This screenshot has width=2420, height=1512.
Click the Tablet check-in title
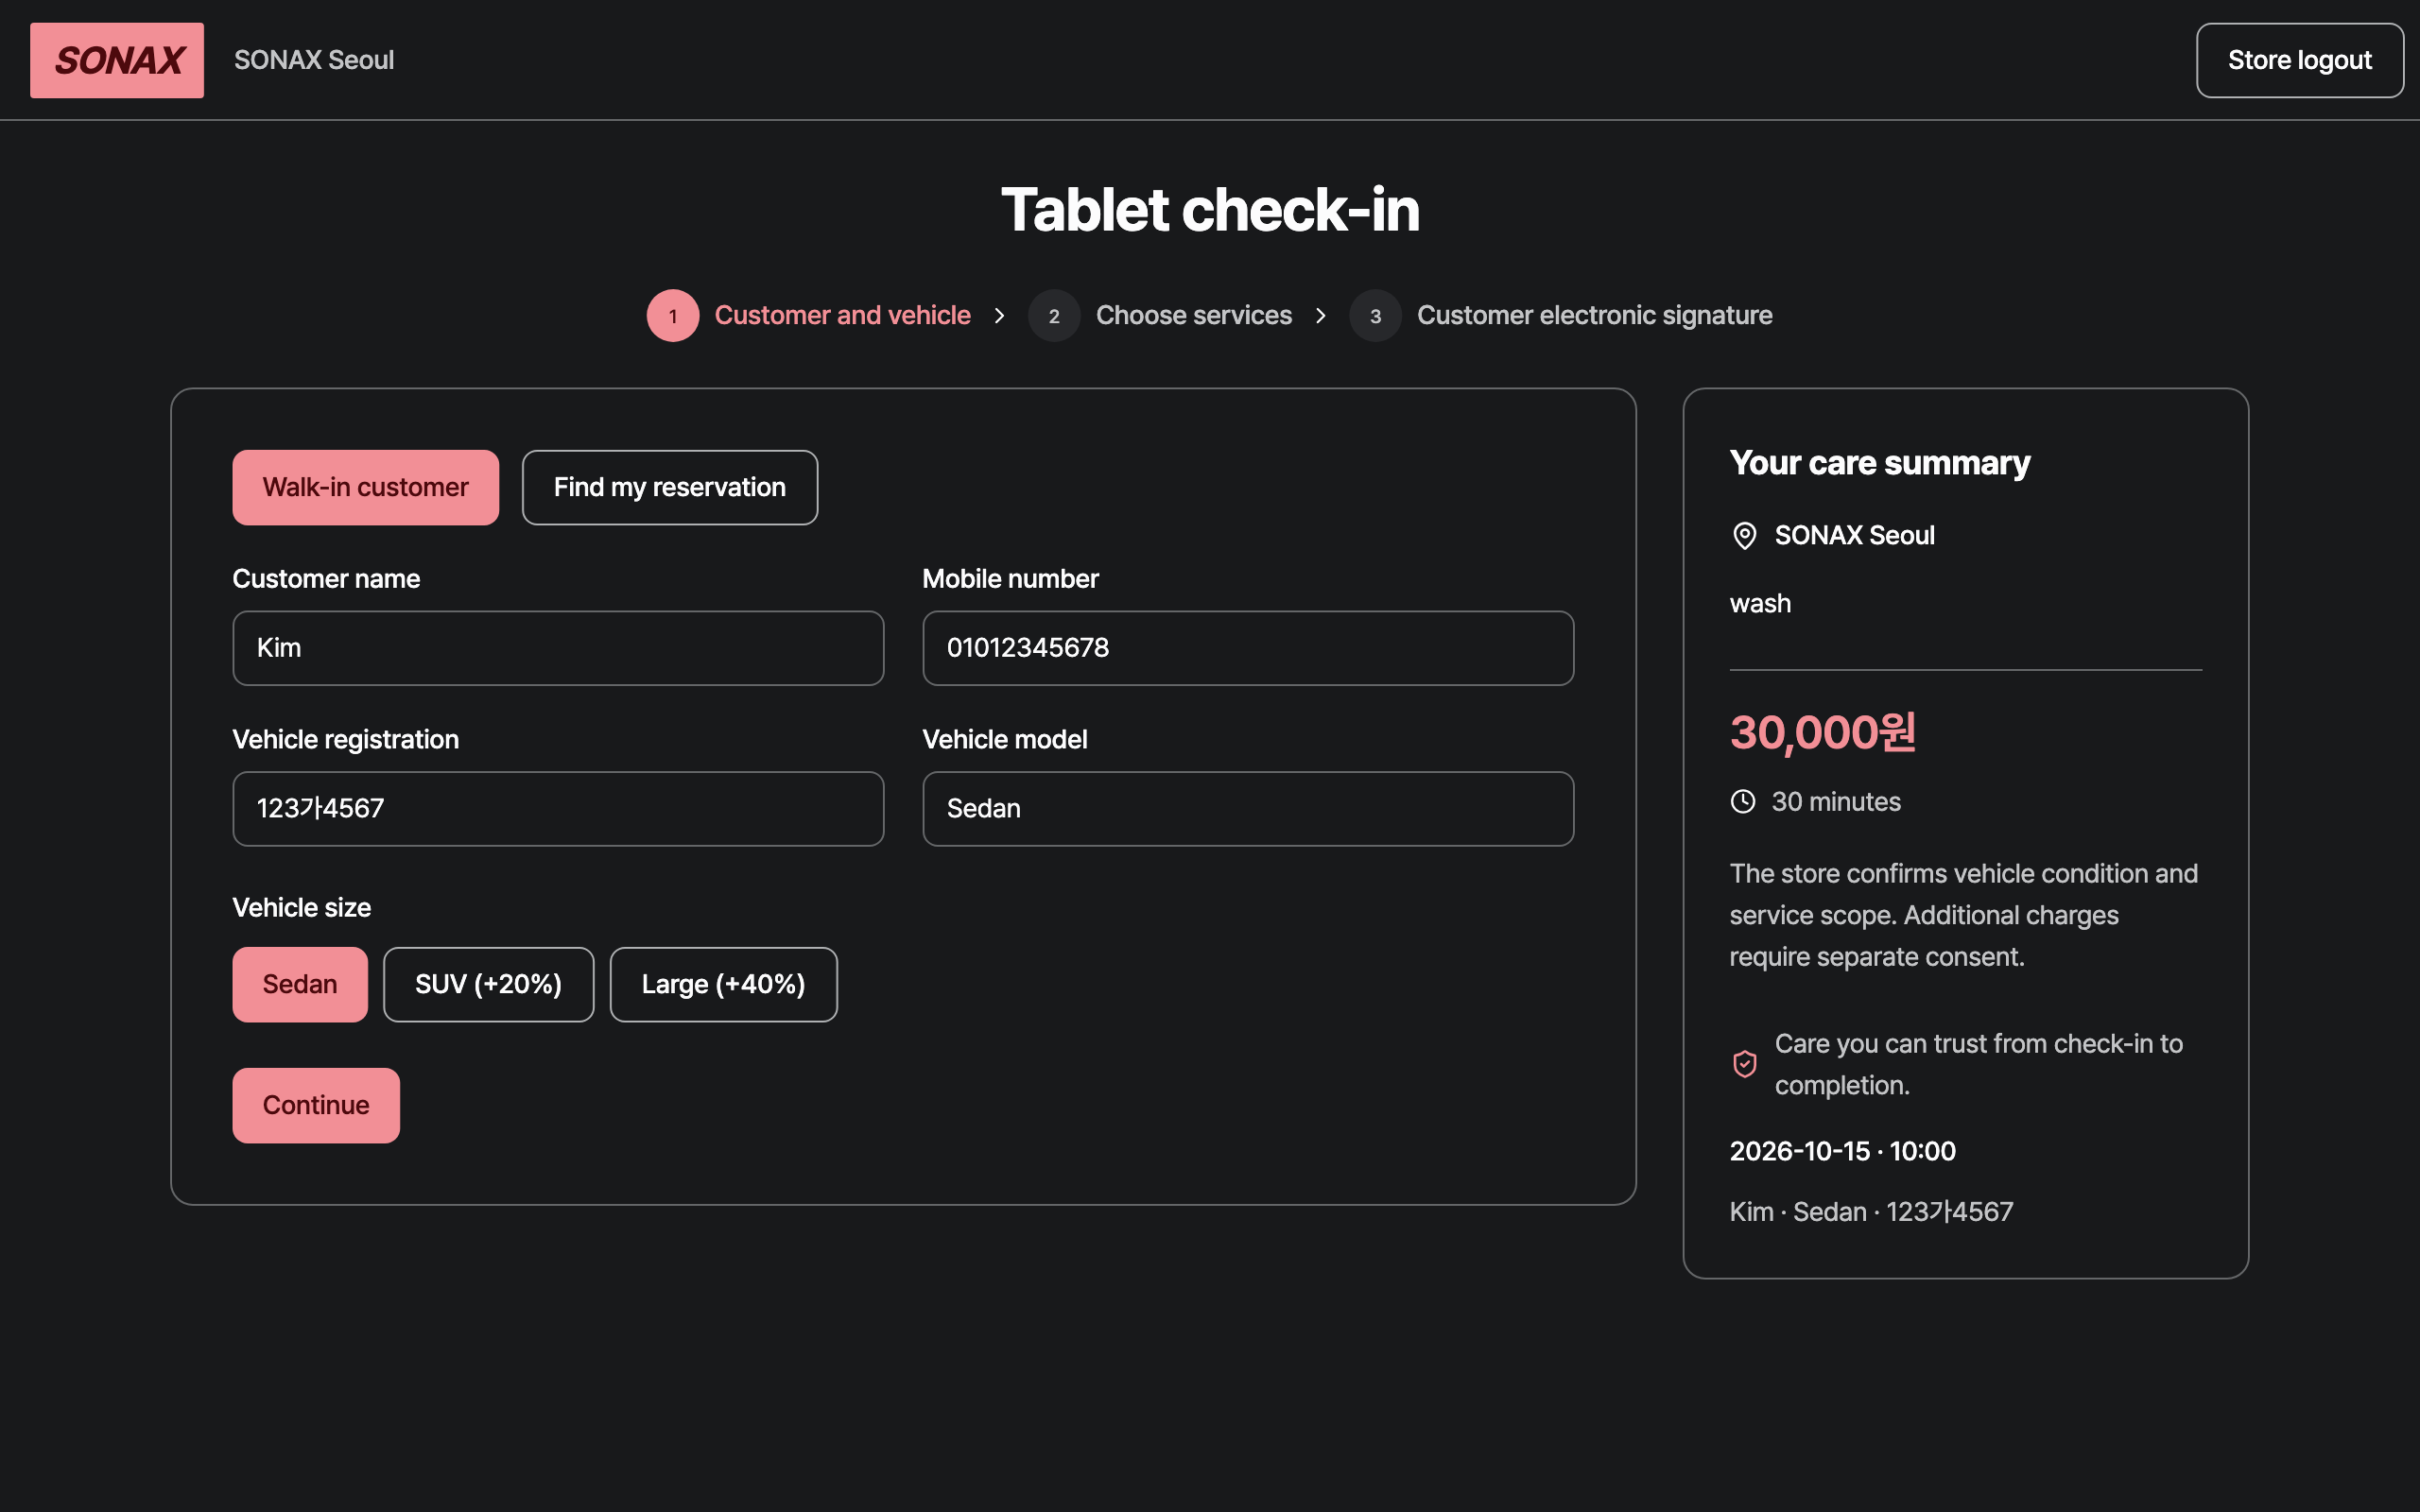point(1210,210)
